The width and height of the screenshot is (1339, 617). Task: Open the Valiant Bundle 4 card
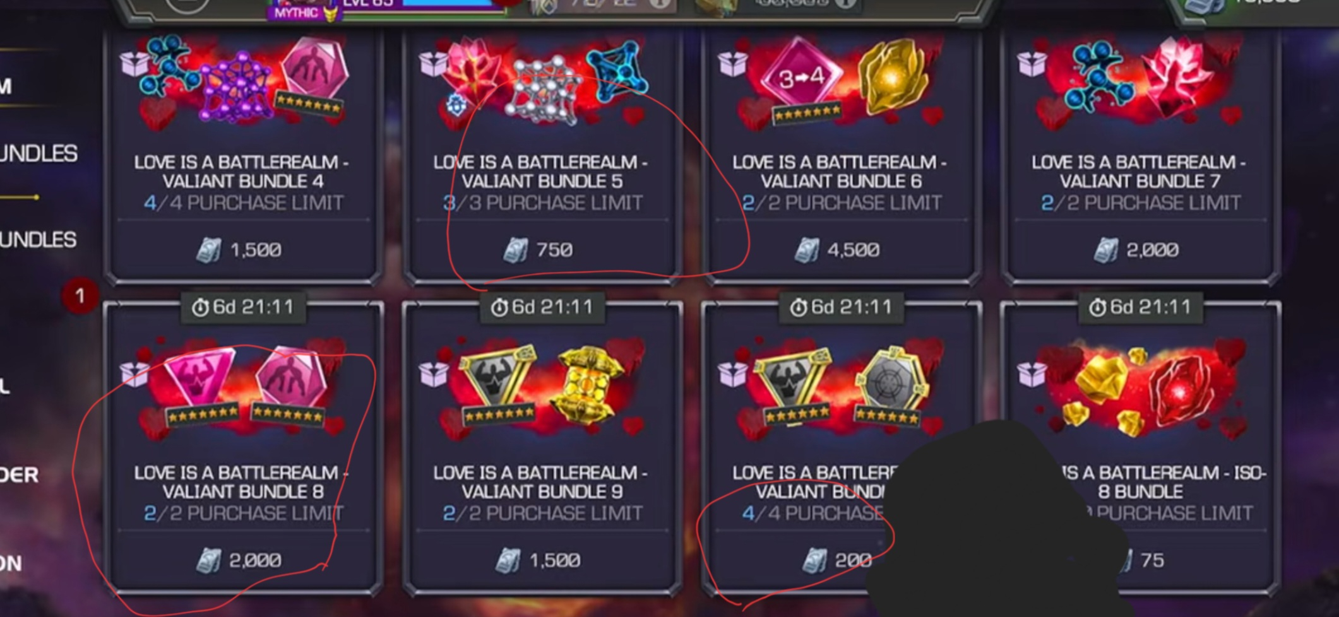coord(243,155)
